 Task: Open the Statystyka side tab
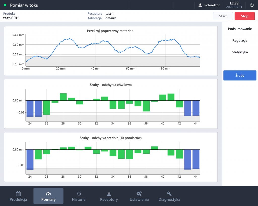click(x=240, y=52)
